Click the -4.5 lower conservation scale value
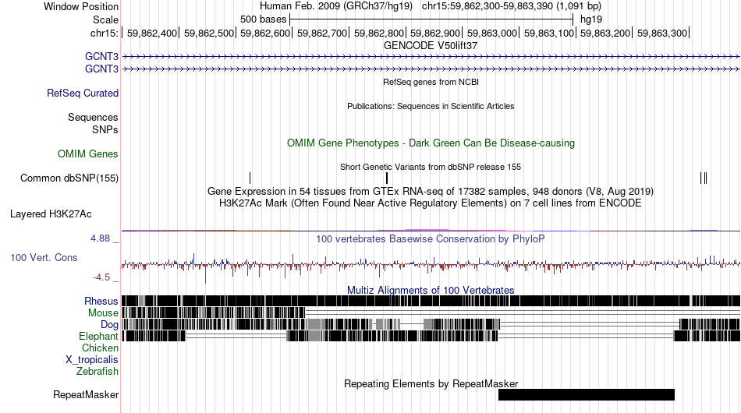 tap(101, 277)
